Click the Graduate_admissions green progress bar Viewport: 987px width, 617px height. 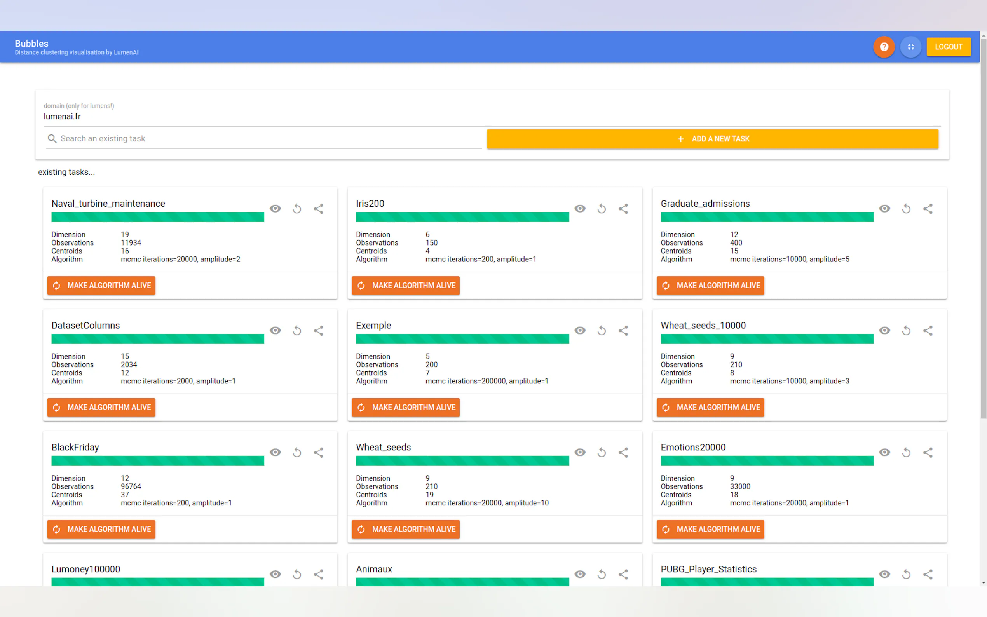click(x=767, y=218)
